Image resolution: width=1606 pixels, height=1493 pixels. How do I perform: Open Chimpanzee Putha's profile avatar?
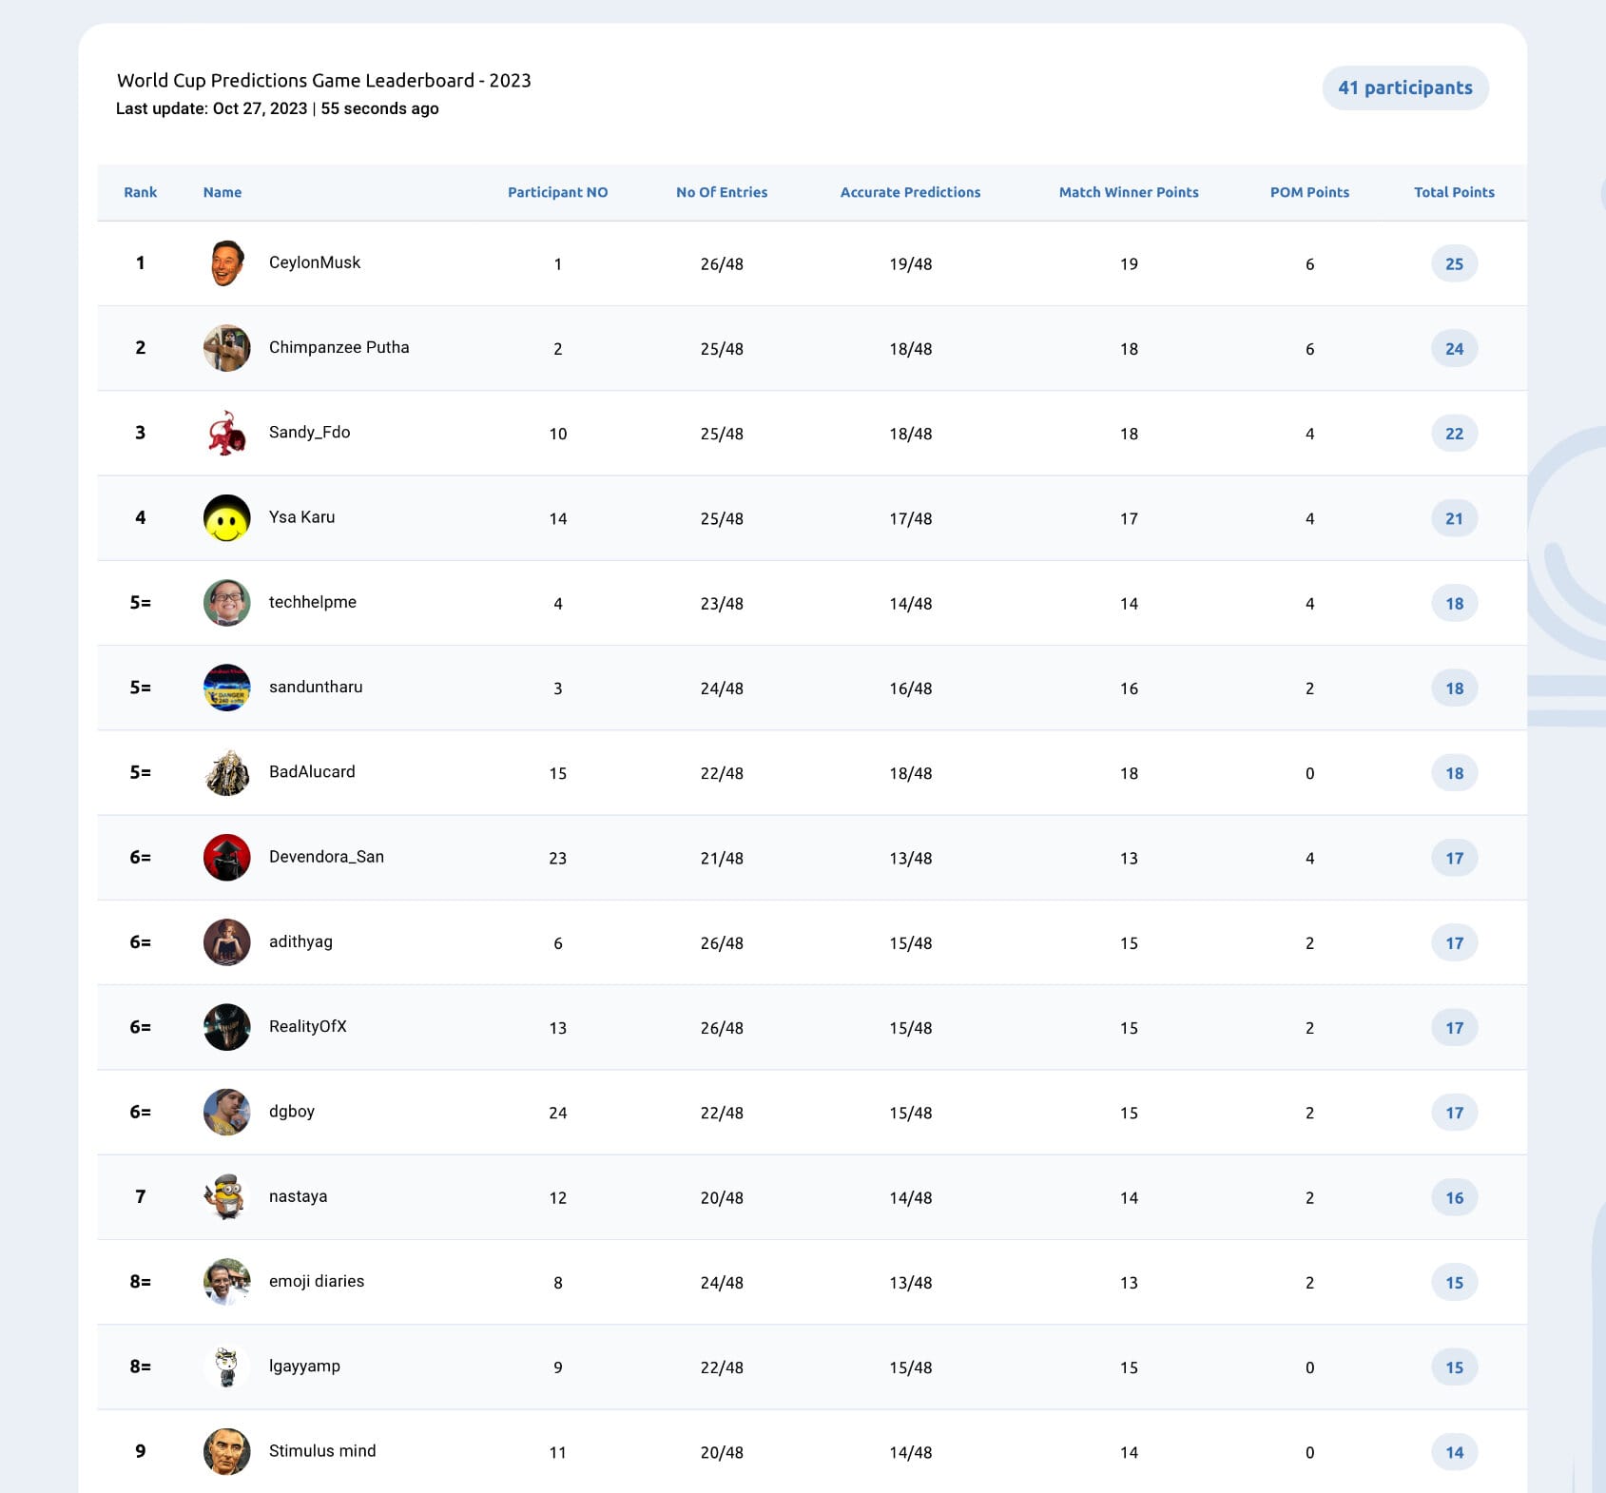click(x=227, y=348)
